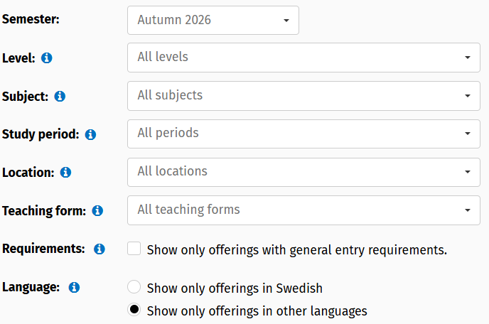This screenshot has height=324, width=489.
Task: Open the All subjects dropdown
Action: point(303,95)
